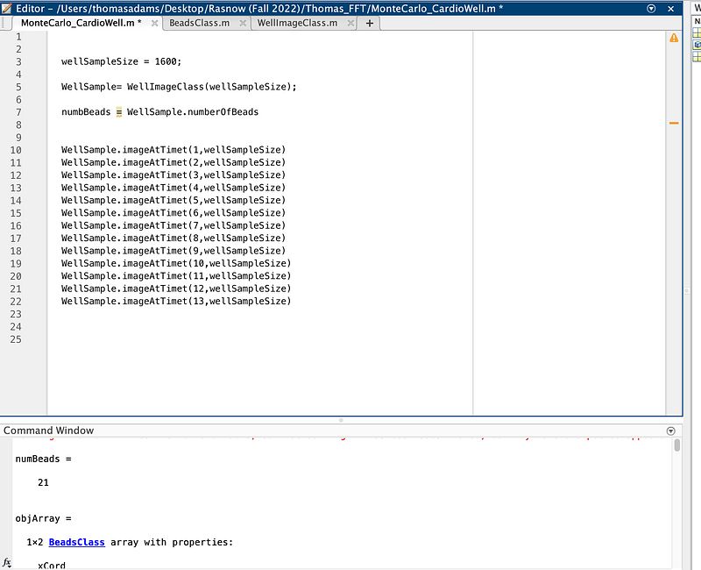Close the MonteCarlo_CardioWell.m tab

coord(155,24)
